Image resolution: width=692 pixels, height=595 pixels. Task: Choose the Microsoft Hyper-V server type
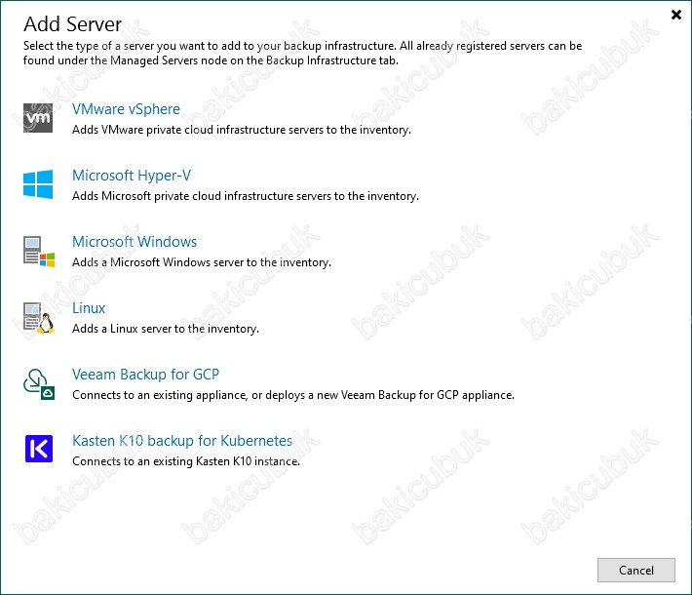(132, 176)
